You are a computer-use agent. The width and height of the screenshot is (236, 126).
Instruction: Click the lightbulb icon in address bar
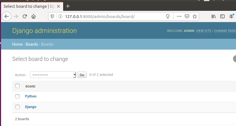(x=168, y=16)
